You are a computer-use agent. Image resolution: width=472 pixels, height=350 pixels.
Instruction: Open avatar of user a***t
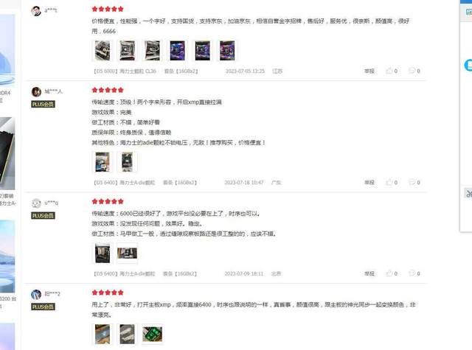[36, 11]
